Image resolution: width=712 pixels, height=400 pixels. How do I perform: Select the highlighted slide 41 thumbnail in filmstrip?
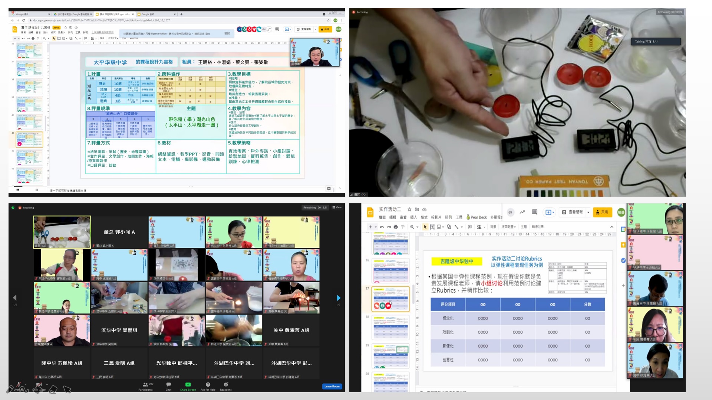[x=29, y=139]
